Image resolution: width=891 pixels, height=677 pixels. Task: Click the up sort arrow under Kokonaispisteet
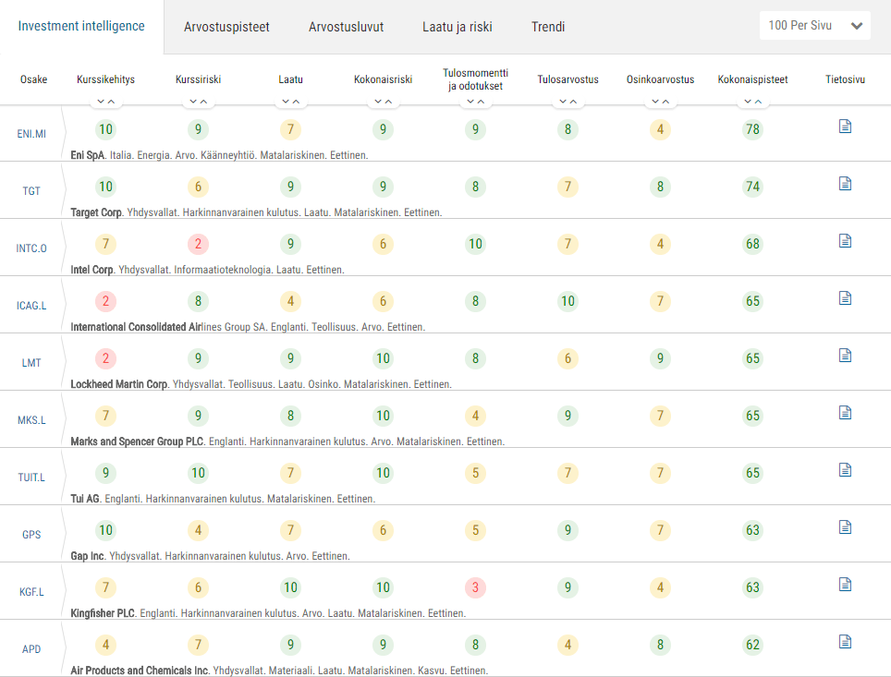[x=759, y=101]
